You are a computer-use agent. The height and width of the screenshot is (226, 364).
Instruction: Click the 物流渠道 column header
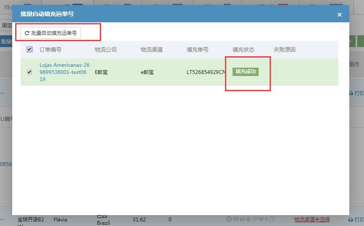152,50
